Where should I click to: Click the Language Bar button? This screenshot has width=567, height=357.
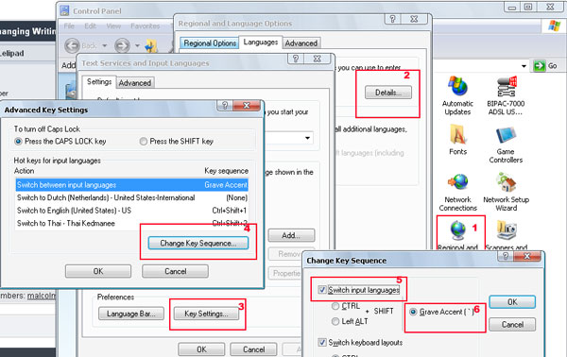click(x=131, y=314)
